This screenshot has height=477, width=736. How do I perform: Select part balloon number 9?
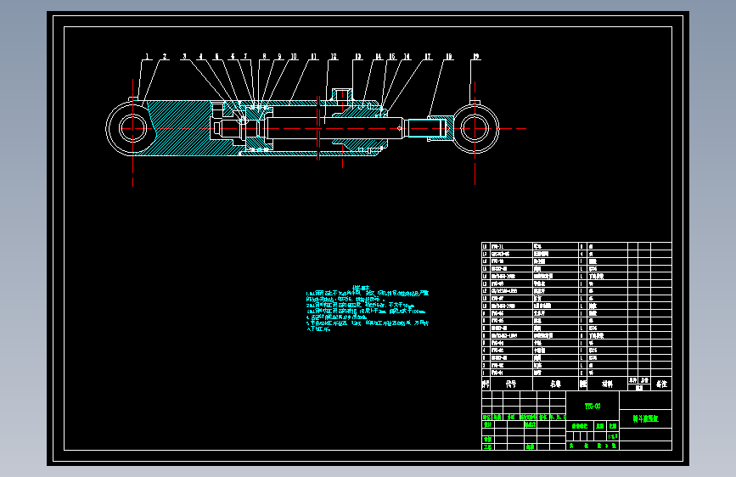(x=280, y=57)
